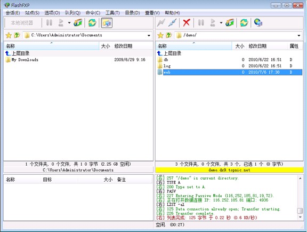This screenshot has width=307, height=232.
Task: Open the arrow next to the left play button
Action: click(69, 23)
